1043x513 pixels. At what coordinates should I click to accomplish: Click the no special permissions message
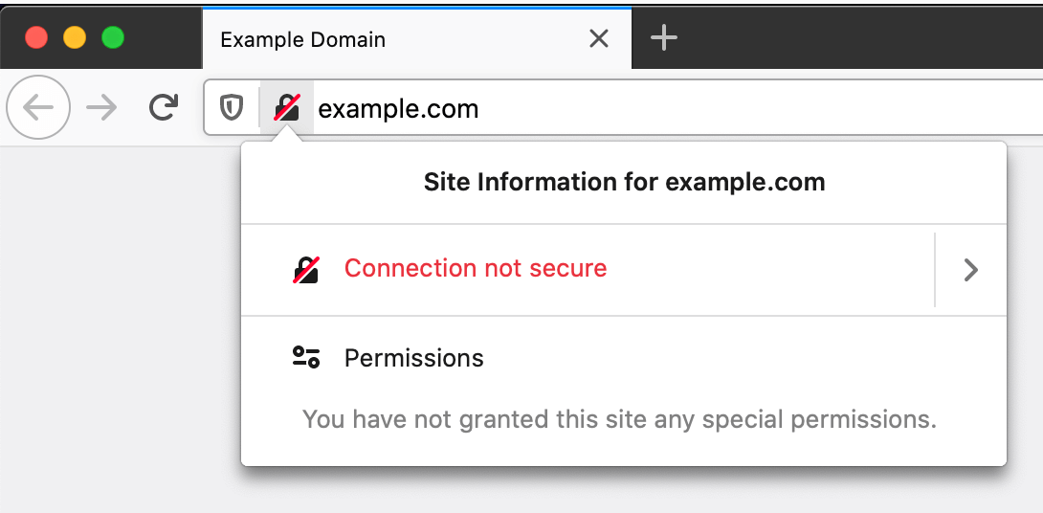[619, 419]
